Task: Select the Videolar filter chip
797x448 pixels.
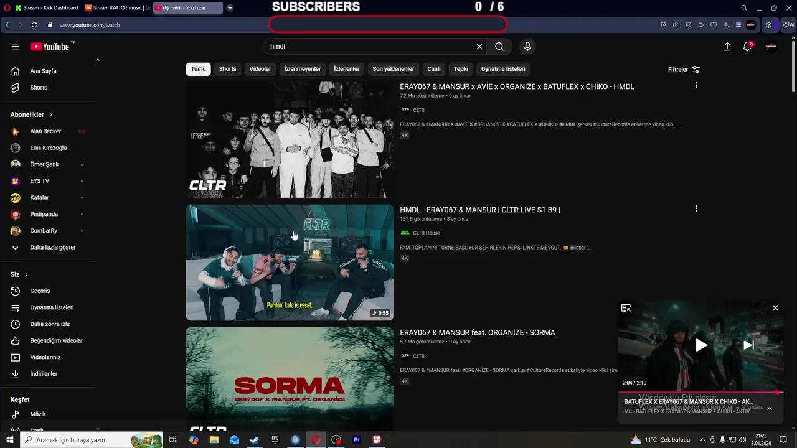Action: pyautogui.click(x=260, y=69)
